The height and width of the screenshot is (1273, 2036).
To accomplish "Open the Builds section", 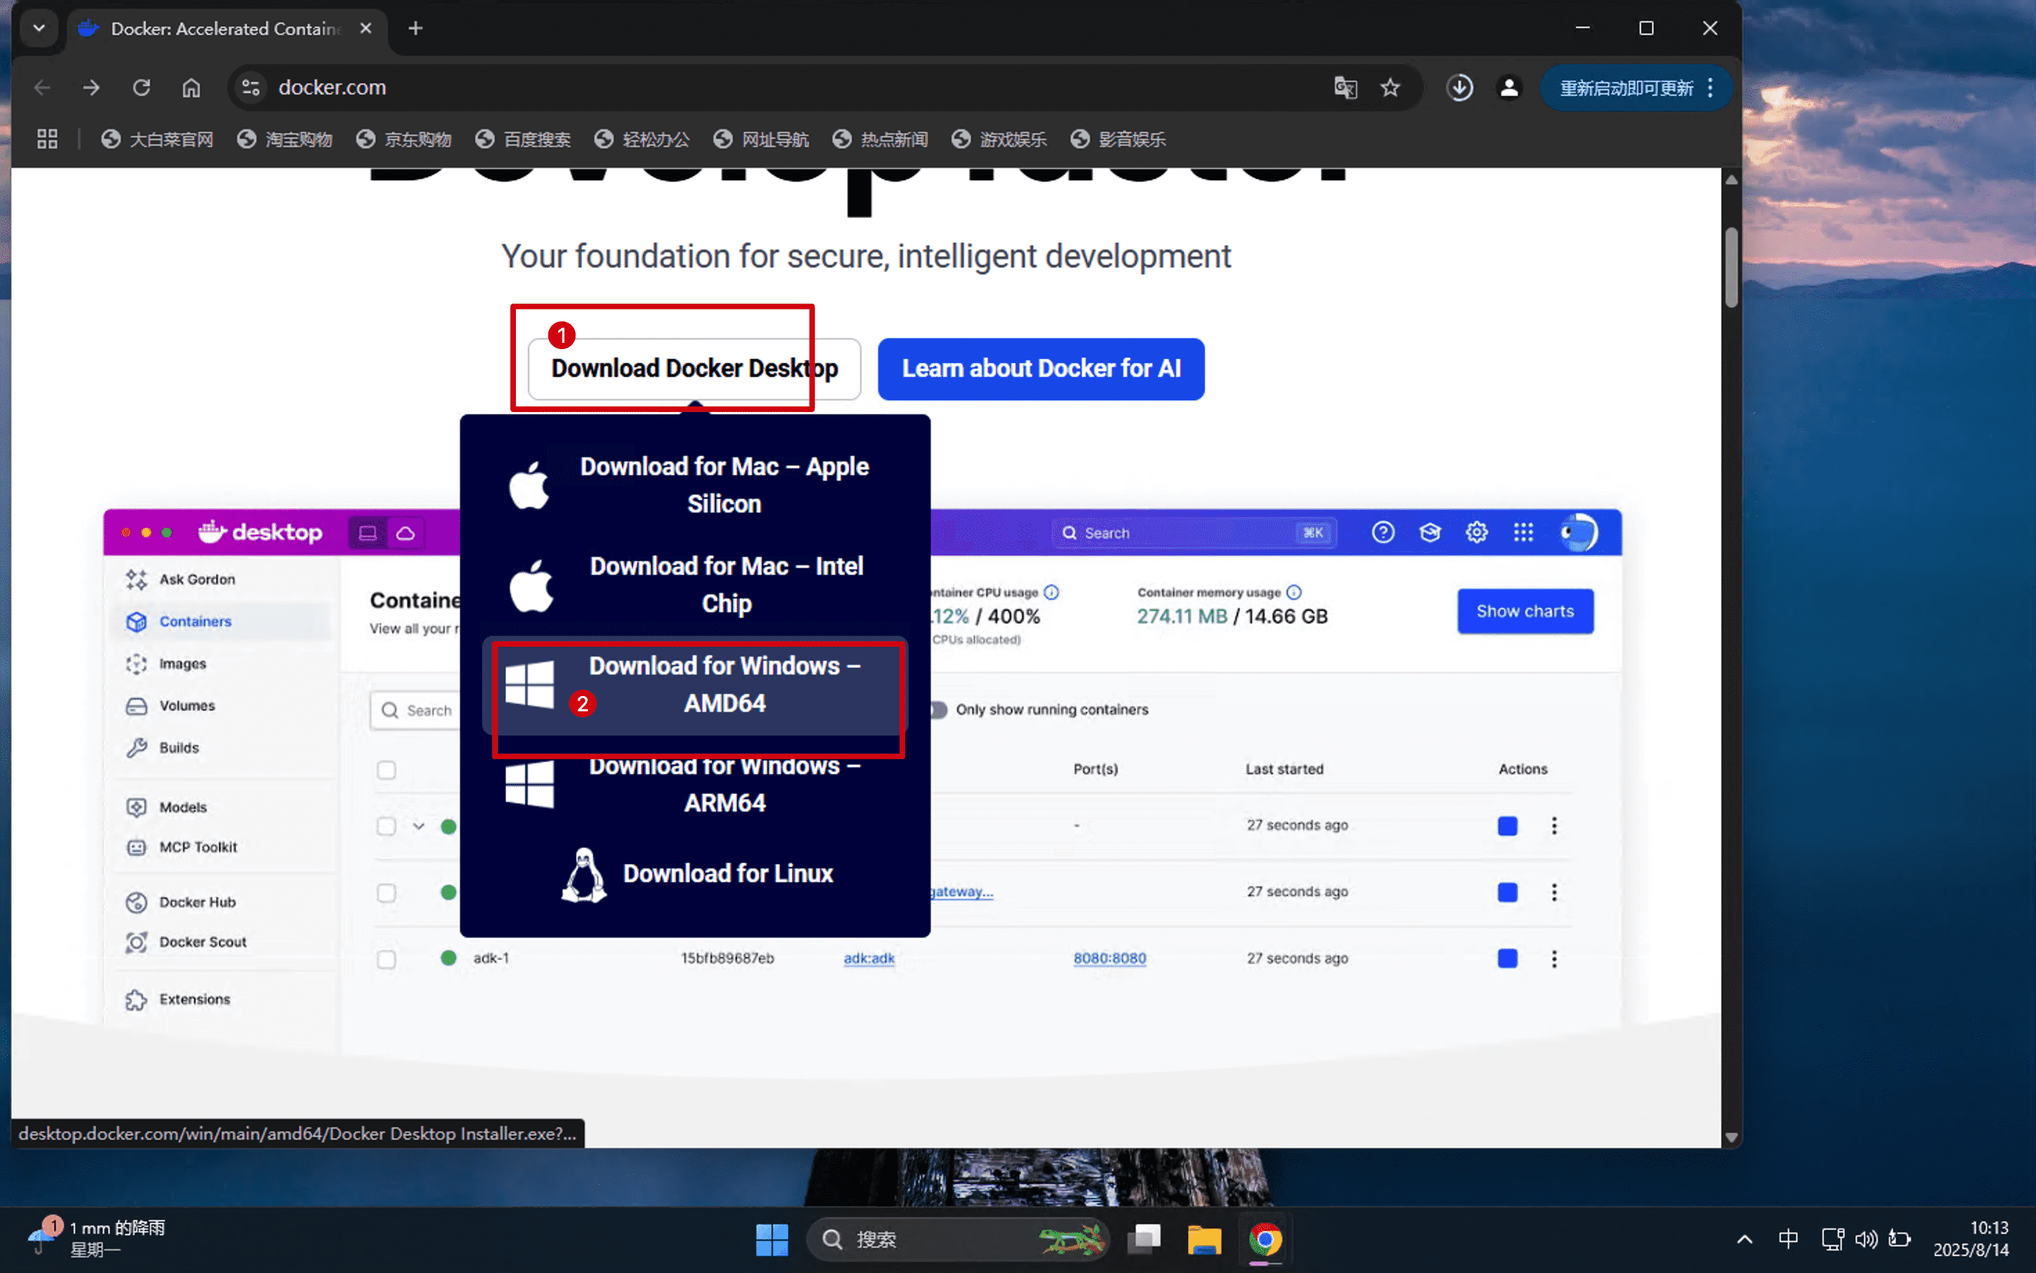I will tap(180, 747).
